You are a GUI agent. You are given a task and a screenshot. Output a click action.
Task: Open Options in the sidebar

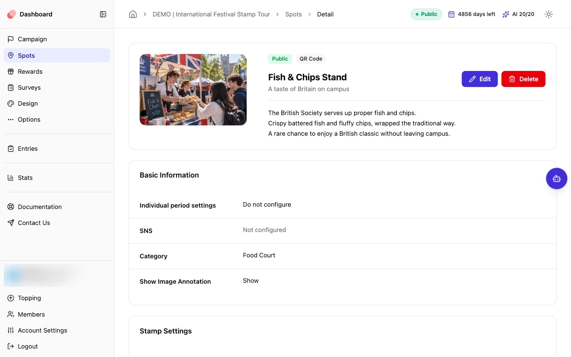(x=57, y=119)
